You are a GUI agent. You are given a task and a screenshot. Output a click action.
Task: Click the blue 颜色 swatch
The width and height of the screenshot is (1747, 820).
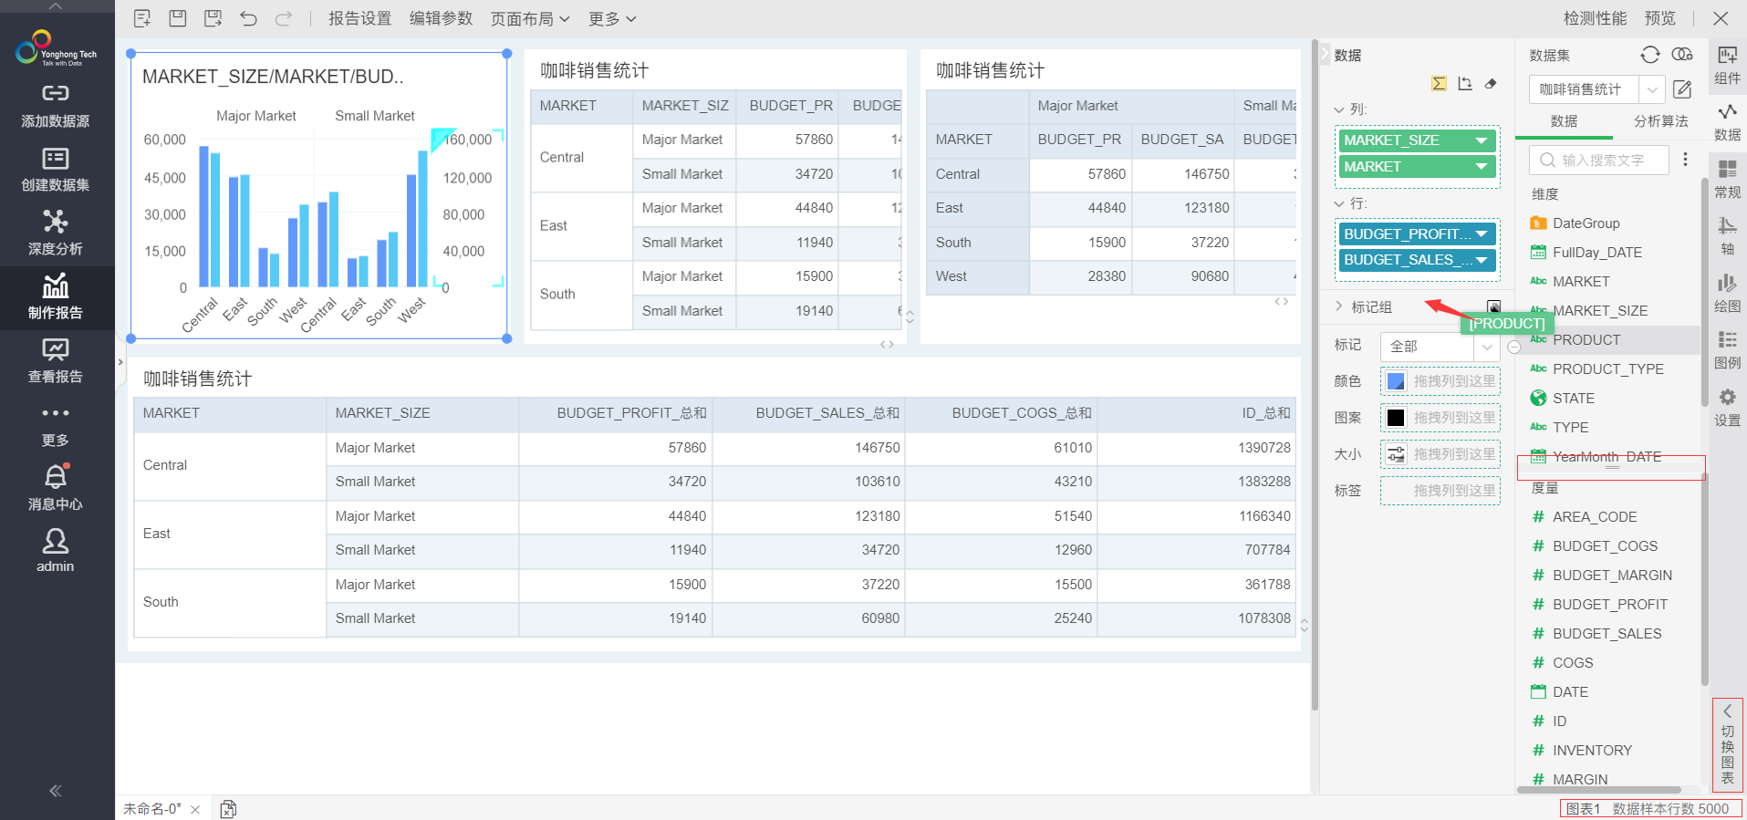pyautogui.click(x=1396, y=381)
